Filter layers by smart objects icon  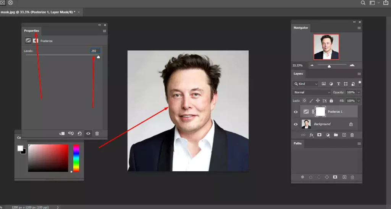click(353, 84)
